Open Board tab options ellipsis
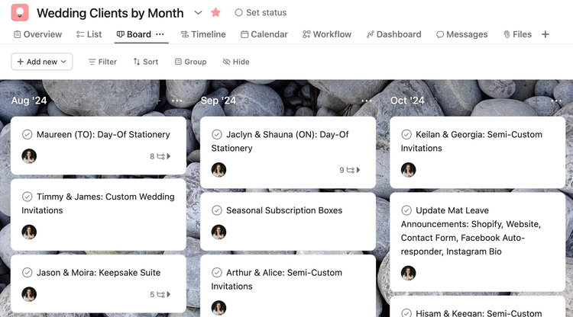573x317 pixels. coord(160,34)
